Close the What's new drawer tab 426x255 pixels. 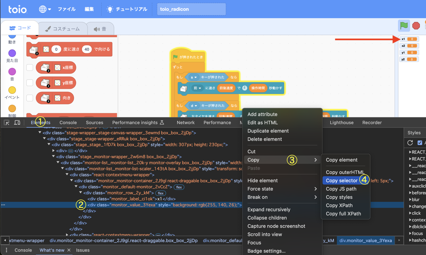69,250
